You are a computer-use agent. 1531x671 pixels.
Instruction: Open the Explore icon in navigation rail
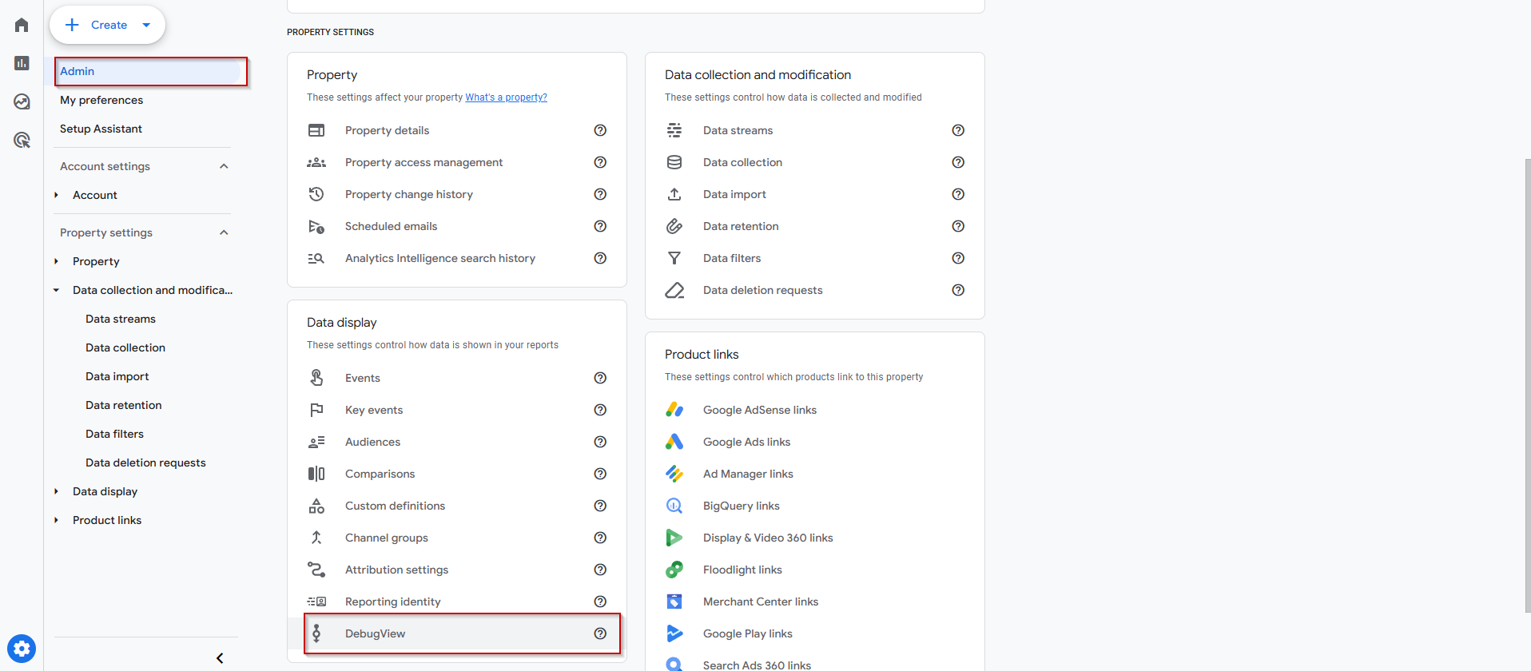(x=22, y=101)
